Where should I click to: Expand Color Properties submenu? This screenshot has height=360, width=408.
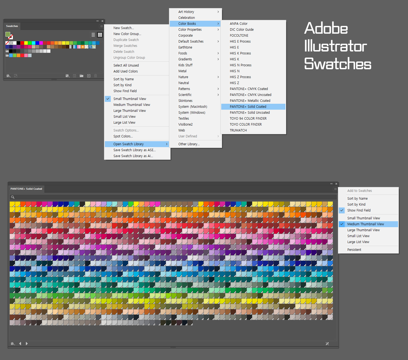pos(195,30)
